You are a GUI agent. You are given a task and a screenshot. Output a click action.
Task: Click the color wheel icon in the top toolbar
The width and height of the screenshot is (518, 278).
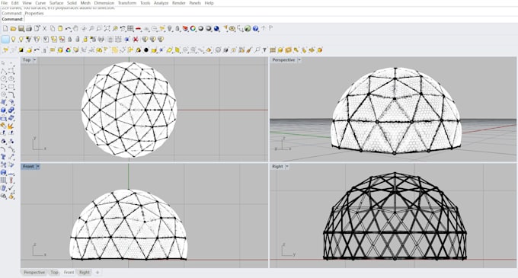coord(193,29)
